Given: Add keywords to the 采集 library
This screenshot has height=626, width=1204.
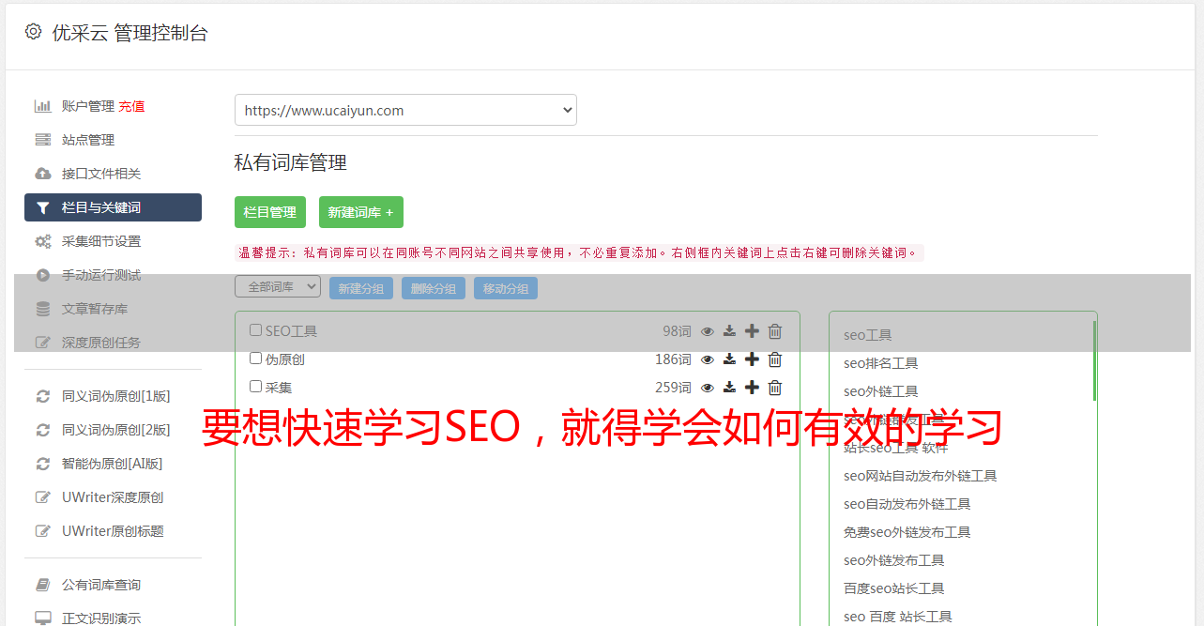Looking at the screenshot, I should [752, 388].
